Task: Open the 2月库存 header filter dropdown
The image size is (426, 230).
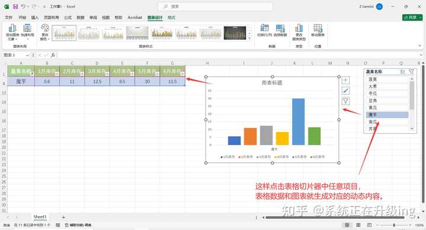Action: 82,74
